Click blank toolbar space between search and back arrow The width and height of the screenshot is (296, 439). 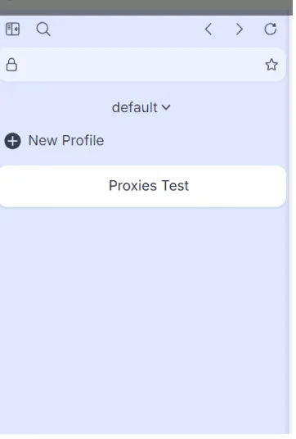click(x=128, y=29)
